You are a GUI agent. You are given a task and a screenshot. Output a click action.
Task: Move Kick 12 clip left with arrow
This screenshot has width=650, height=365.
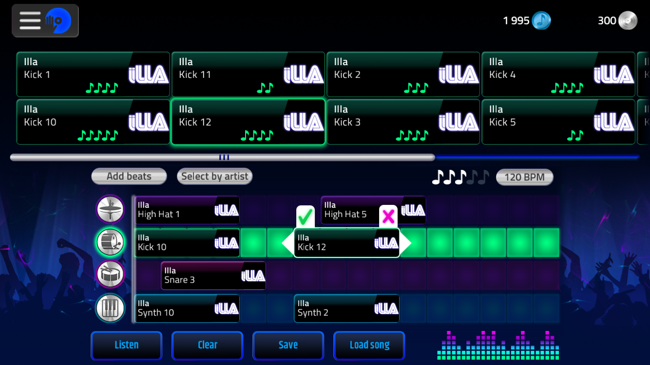(288, 243)
